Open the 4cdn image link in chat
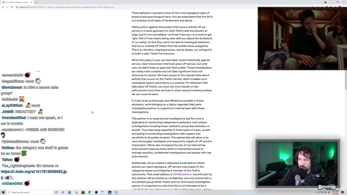 pyautogui.click(x=34, y=172)
